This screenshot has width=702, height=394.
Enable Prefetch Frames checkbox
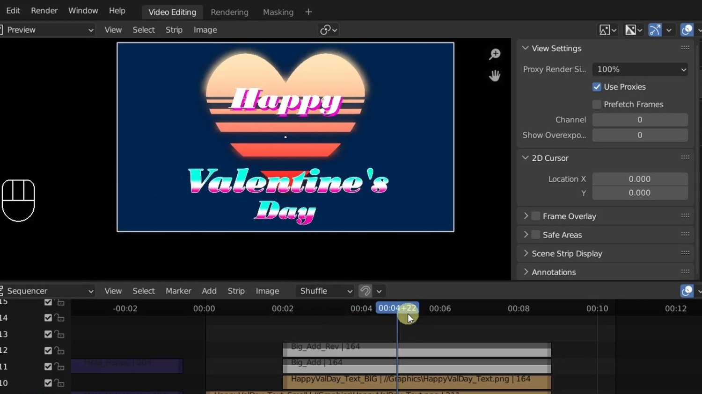click(597, 104)
